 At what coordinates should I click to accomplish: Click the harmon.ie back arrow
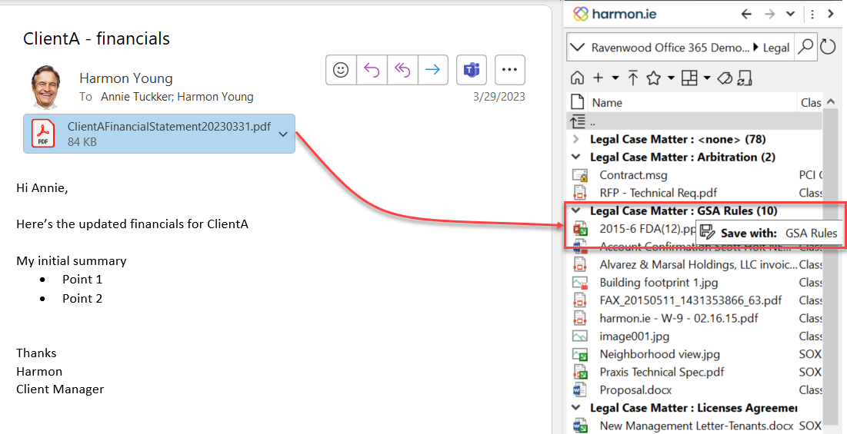coord(746,14)
